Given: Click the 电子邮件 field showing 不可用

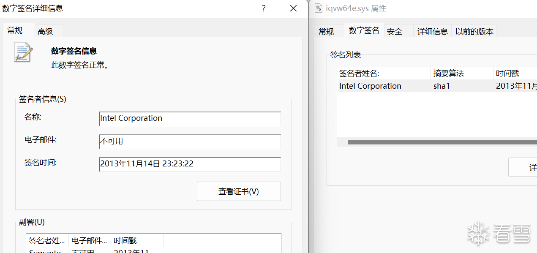Looking at the screenshot, I should tap(190, 141).
